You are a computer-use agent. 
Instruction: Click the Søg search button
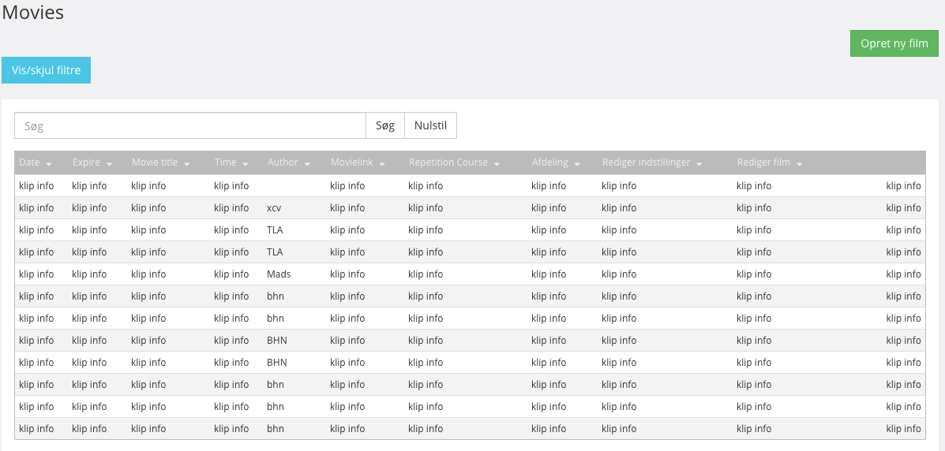pos(385,125)
